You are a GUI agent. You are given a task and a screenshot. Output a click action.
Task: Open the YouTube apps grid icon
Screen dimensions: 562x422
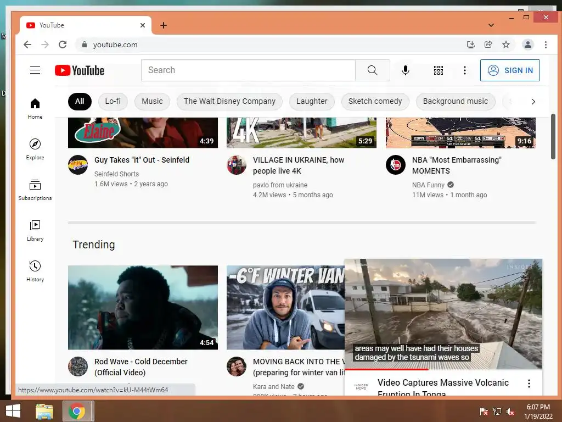click(x=439, y=70)
